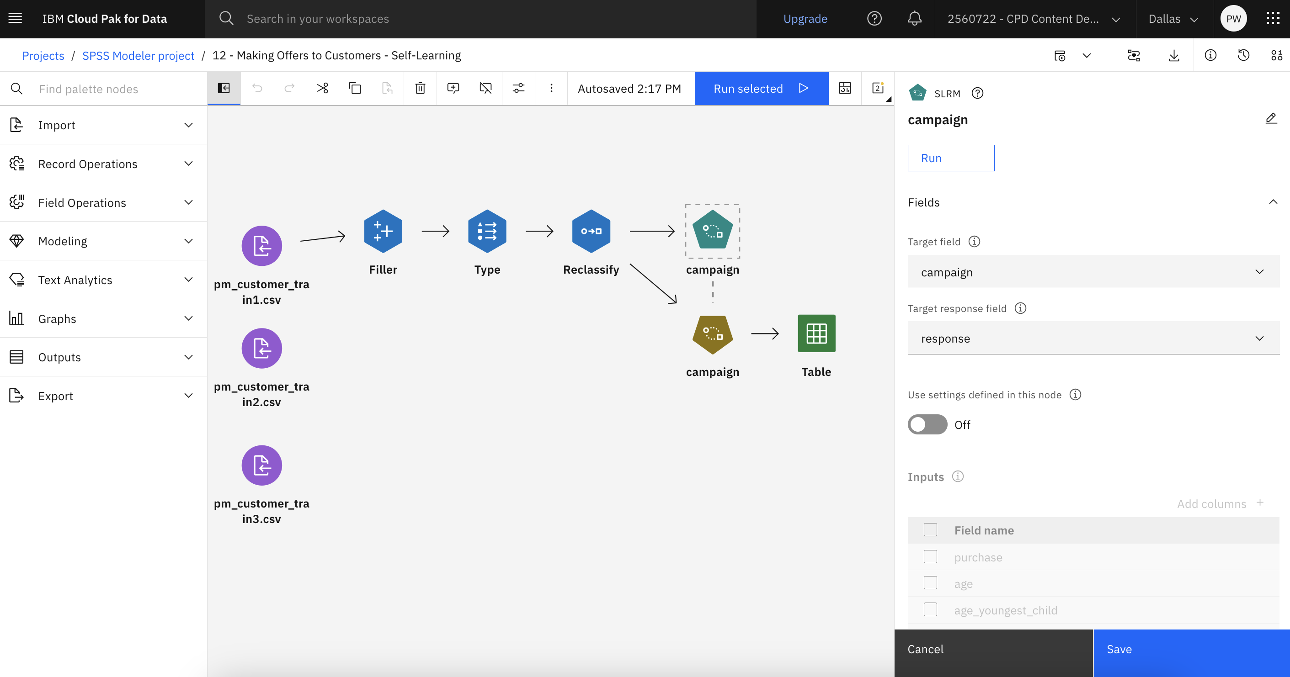Expand the Modeling palette category
This screenshot has width=1290, height=677.
coord(103,241)
